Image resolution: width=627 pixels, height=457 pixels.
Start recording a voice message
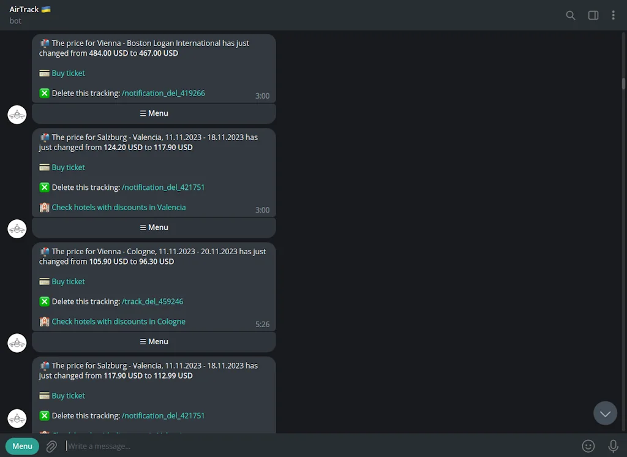click(614, 446)
